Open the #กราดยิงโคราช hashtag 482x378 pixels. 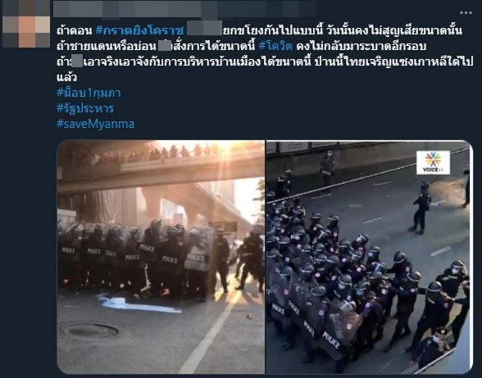(139, 31)
